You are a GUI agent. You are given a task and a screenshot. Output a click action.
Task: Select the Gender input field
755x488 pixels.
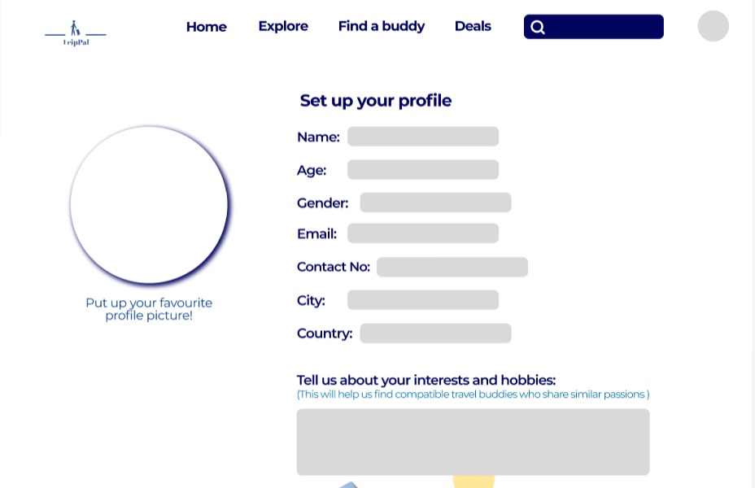[435, 202]
